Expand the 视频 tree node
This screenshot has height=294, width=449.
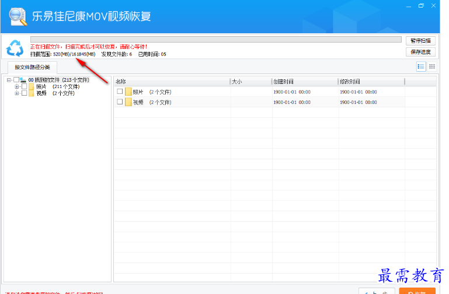coord(16,93)
